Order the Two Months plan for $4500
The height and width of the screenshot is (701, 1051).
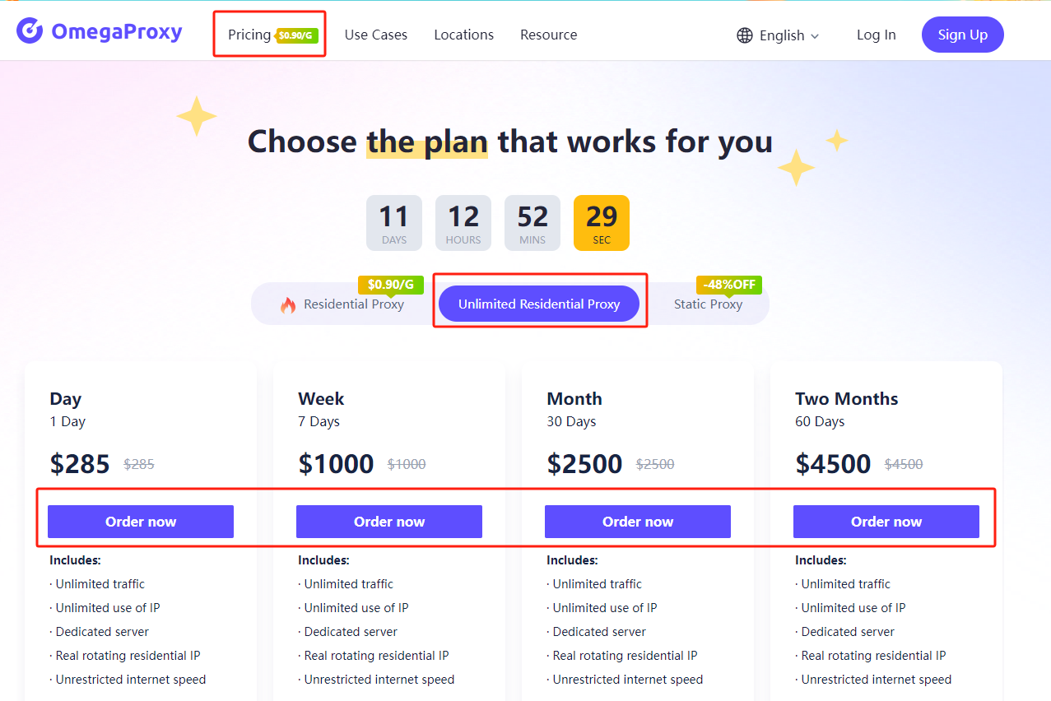886,522
